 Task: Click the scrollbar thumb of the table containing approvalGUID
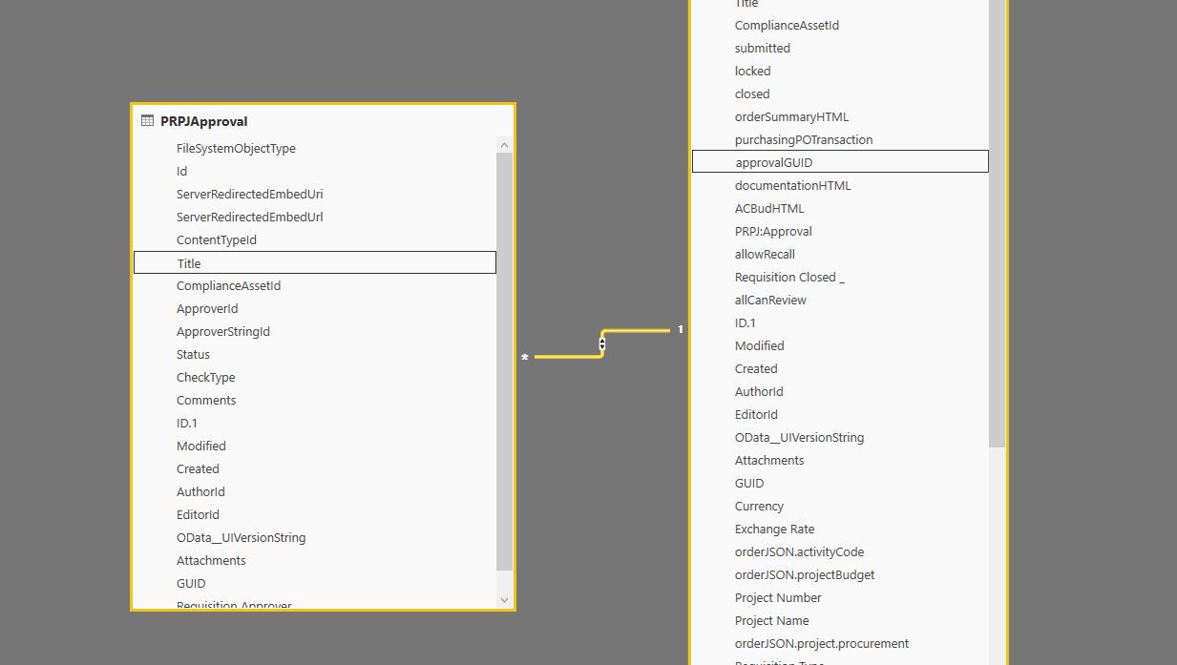click(x=997, y=223)
